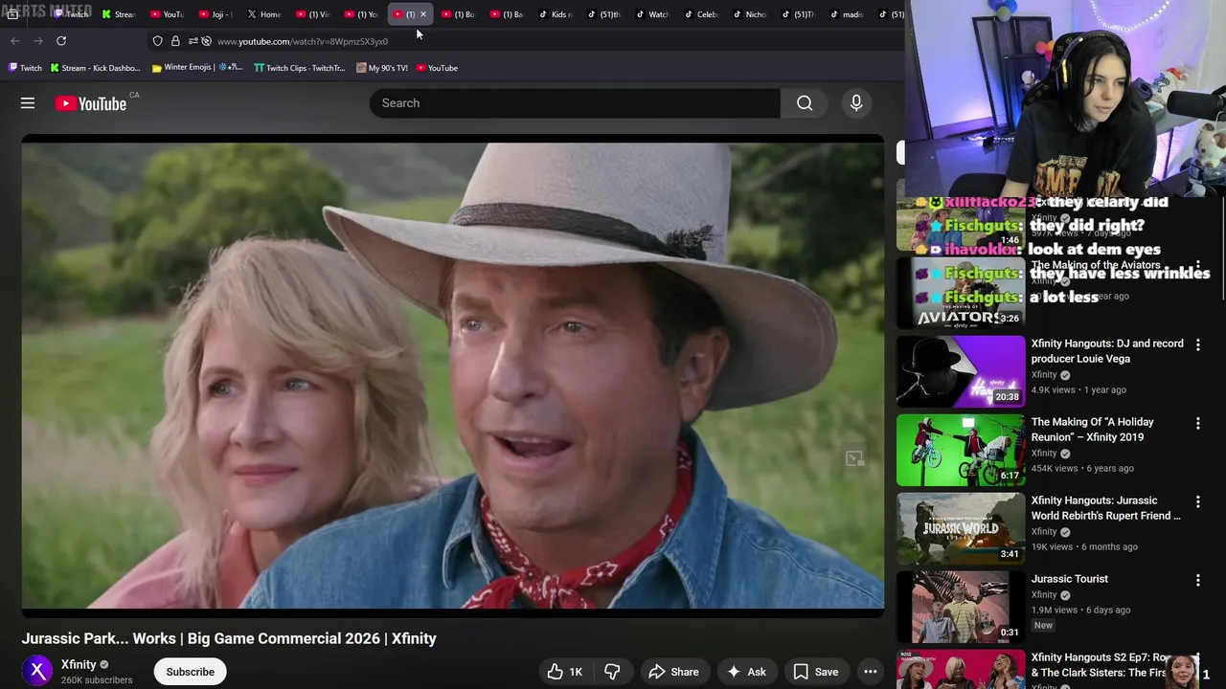Open the YouTube hamburger guide menu
The image size is (1226, 689).
tap(28, 103)
